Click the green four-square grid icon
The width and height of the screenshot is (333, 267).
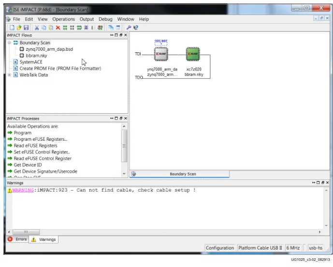tap(65, 28)
